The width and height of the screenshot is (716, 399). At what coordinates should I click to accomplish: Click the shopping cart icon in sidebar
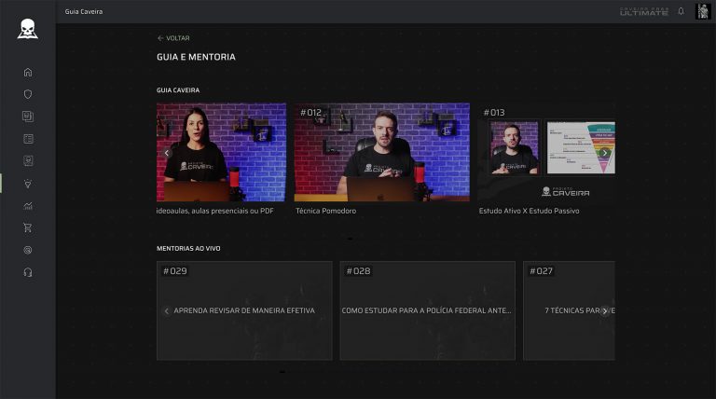28,227
